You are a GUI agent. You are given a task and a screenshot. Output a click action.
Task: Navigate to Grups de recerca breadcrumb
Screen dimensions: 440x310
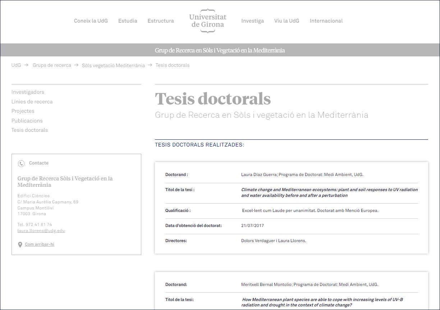(52, 65)
